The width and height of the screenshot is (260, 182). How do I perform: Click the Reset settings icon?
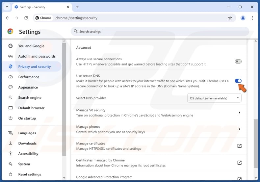[x=11, y=174]
